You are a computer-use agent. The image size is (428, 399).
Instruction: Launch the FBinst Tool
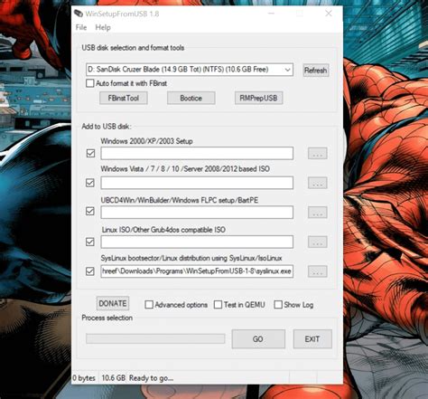[124, 98]
